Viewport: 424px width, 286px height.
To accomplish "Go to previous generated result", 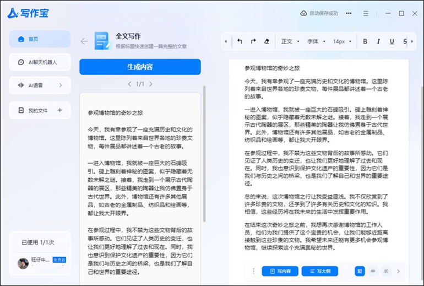I will click(x=129, y=84).
